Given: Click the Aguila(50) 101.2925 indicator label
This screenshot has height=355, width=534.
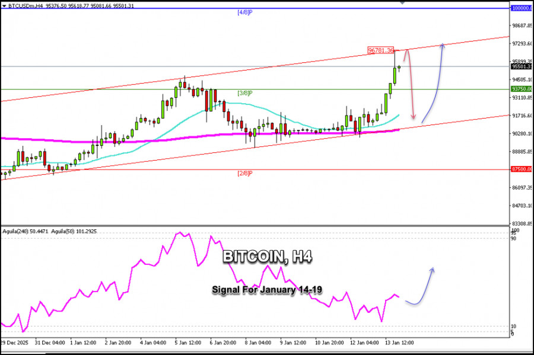Looking at the screenshot, I should click(74, 232).
